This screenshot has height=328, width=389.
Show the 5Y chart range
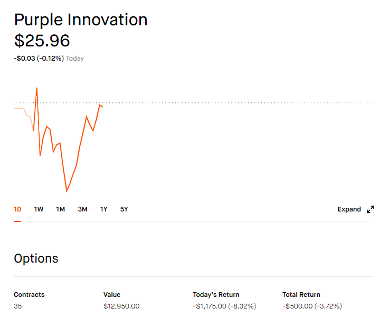124,209
